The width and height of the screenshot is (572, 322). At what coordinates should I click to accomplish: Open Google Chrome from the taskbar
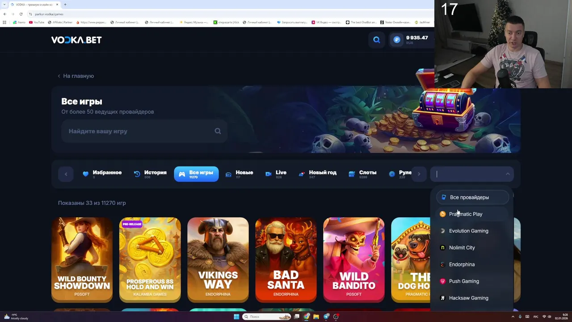[x=307, y=317]
